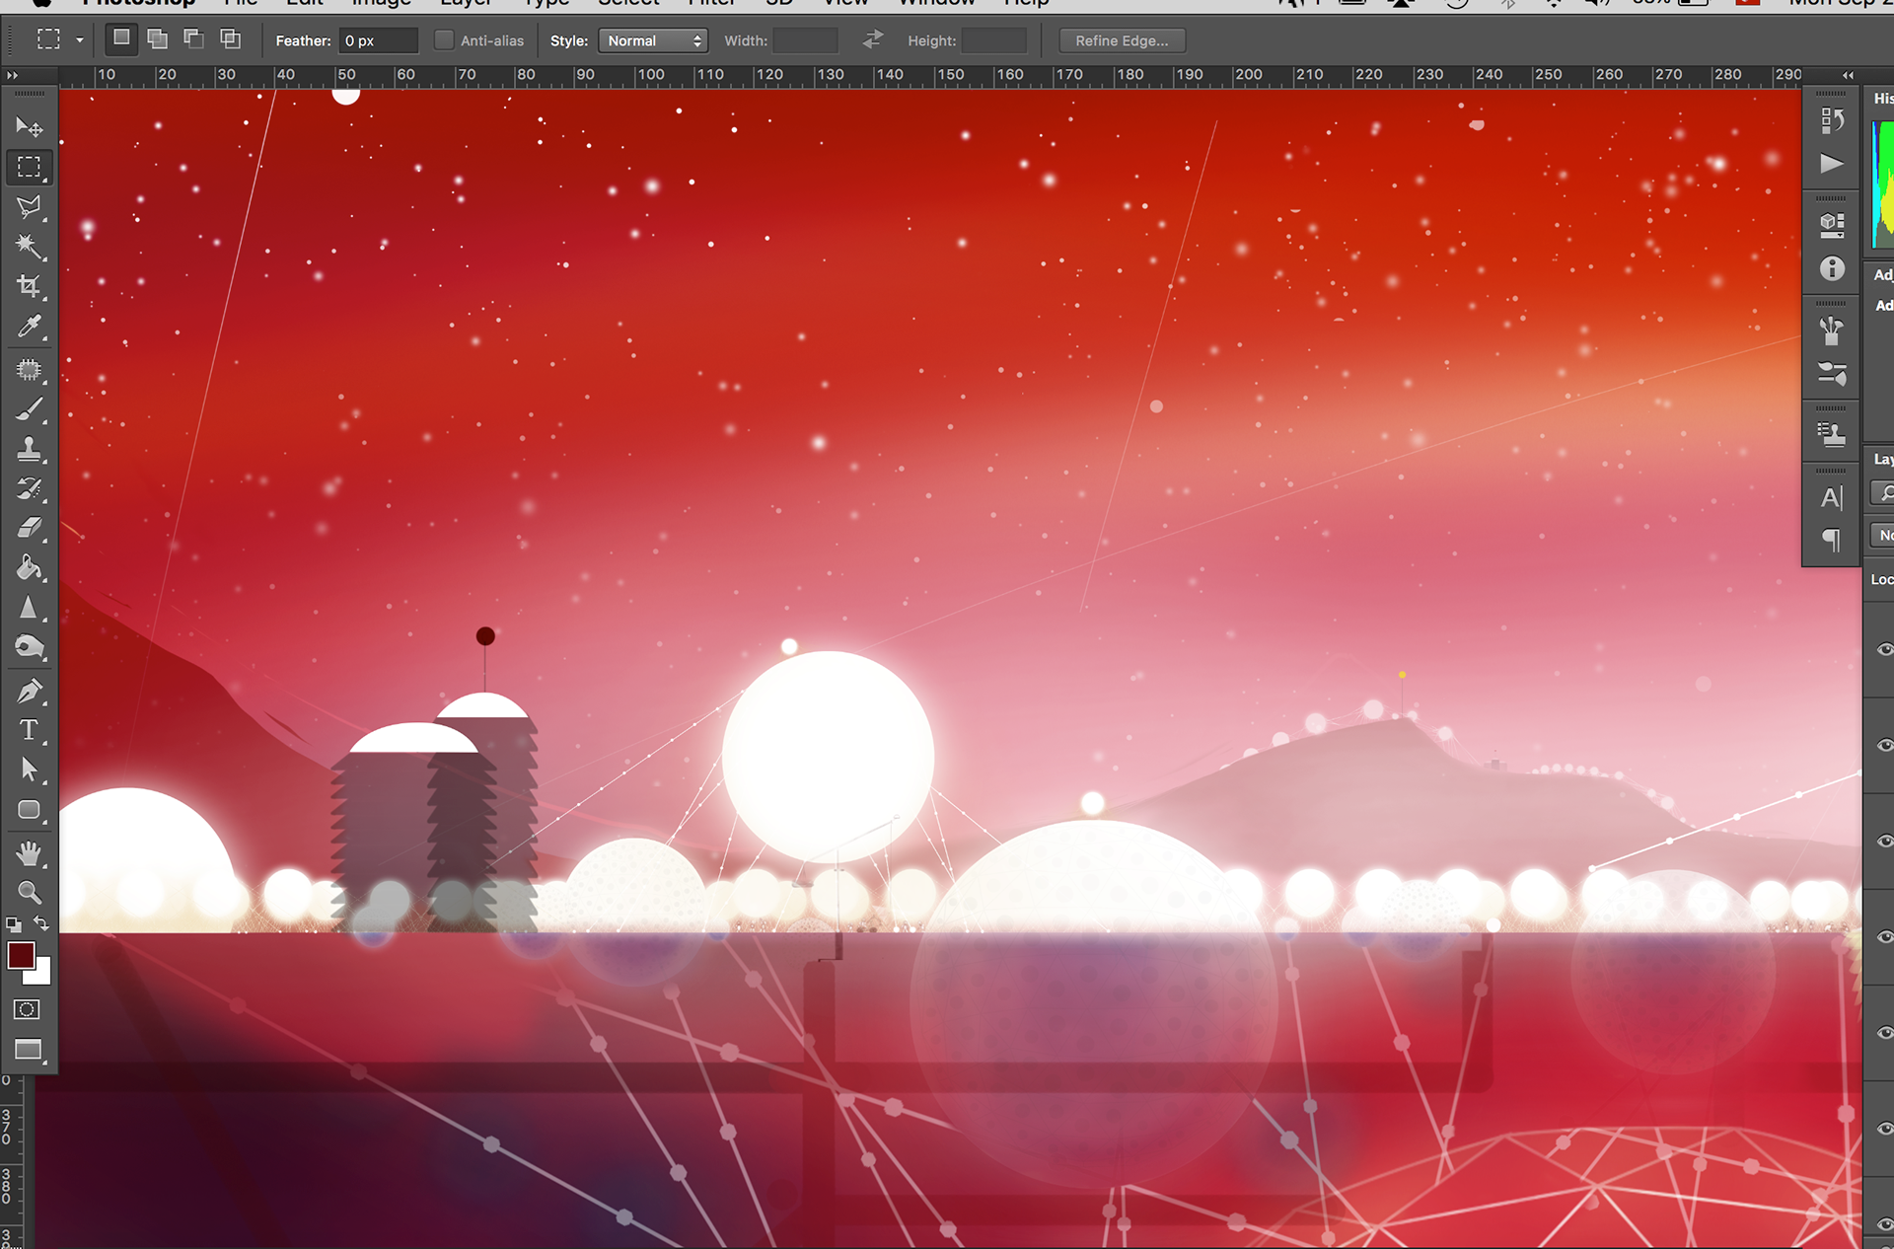Enable the Anti-alias checkbox
This screenshot has height=1249, width=1894.
pyautogui.click(x=444, y=40)
